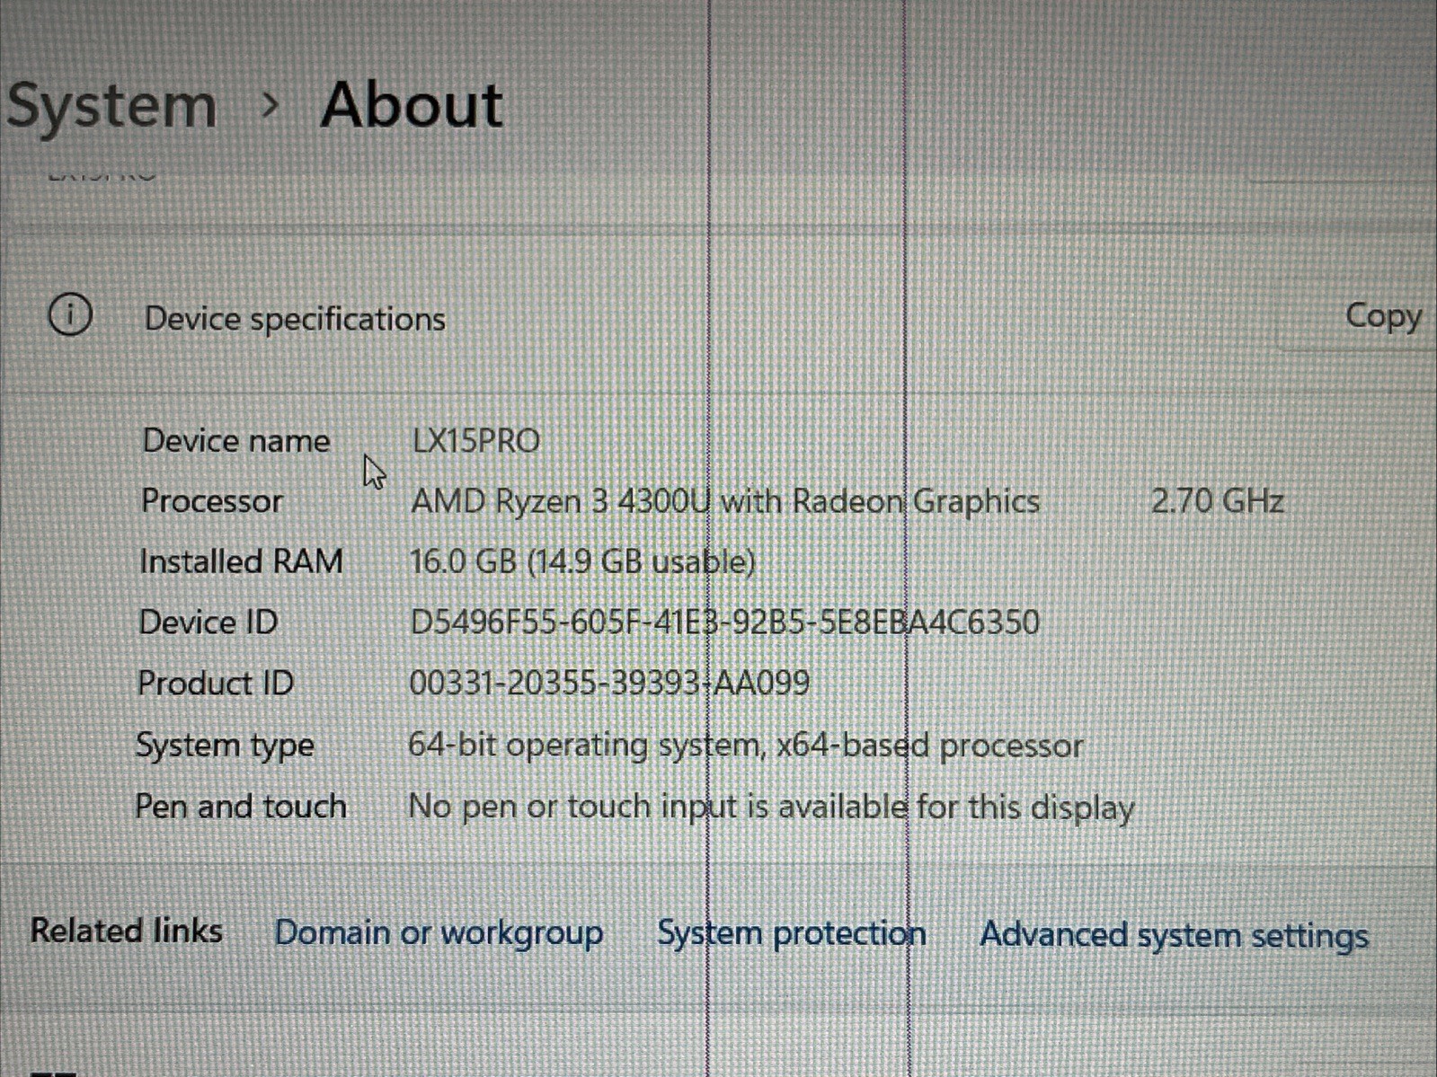Click the Installed RAM label
The width and height of the screenshot is (1437, 1077).
click(241, 561)
